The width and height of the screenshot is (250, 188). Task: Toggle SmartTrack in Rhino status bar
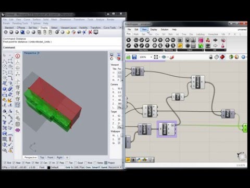pos(96,167)
